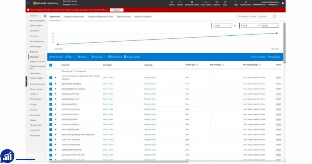Open Recommendations in the sidebar
312x164 pixels.
click(37, 21)
